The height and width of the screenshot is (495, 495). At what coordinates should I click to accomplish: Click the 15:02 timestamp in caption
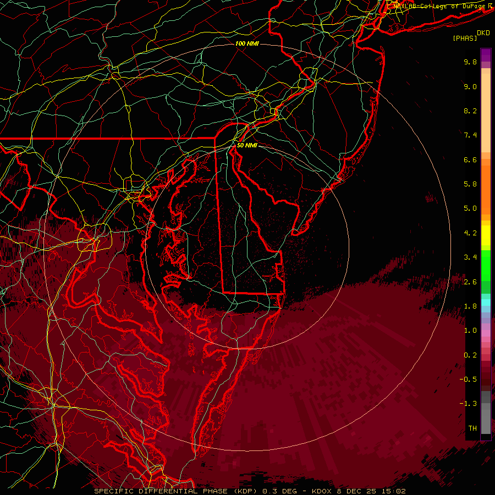tap(393, 491)
